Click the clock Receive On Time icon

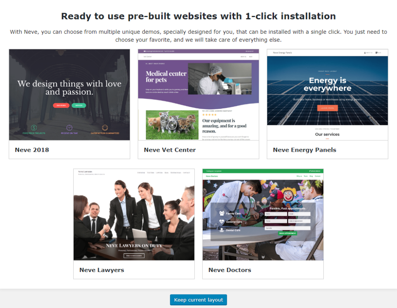[x=70, y=127]
